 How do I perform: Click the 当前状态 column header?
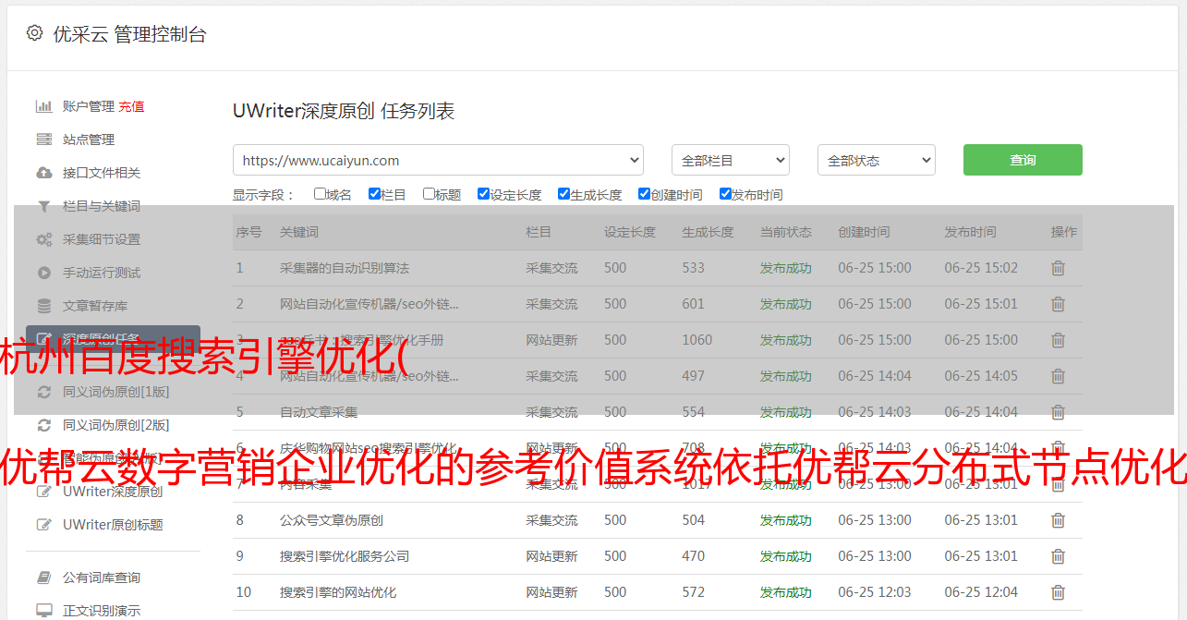[786, 232]
